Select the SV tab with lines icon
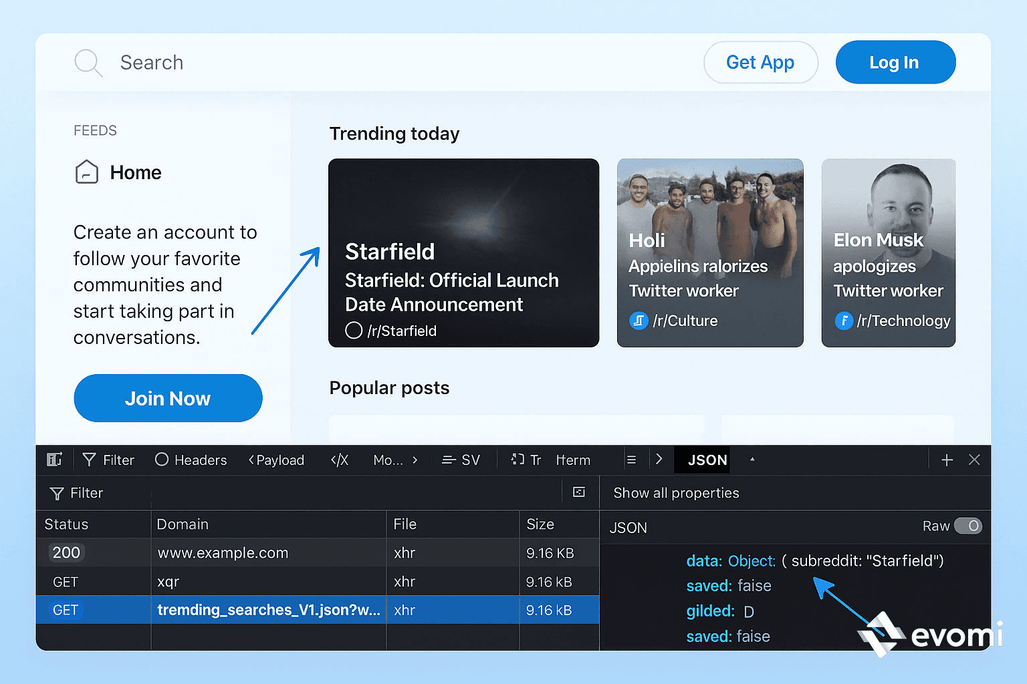Image resolution: width=1027 pixels, height=684 pixels. (x=461, y=460)
